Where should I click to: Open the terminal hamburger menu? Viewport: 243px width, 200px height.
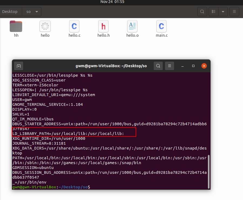(x=170, y=66)
